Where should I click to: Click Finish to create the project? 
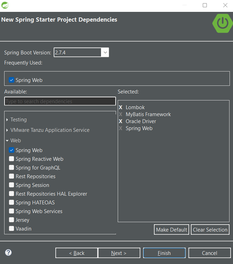pos(164,253)
